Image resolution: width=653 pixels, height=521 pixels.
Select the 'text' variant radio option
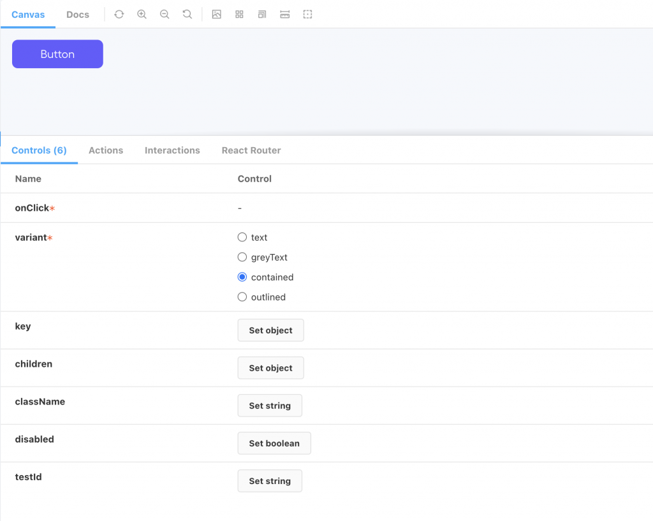coord(242,238)
